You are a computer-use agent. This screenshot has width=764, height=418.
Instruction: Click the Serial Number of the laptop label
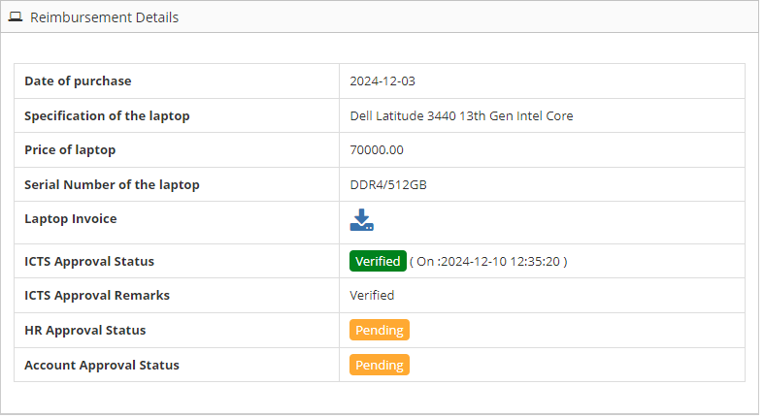[112, 185]
